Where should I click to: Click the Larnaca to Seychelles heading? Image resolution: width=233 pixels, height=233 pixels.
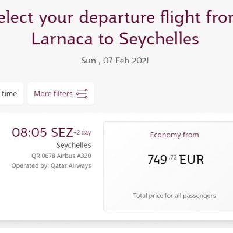click(115, 39)
